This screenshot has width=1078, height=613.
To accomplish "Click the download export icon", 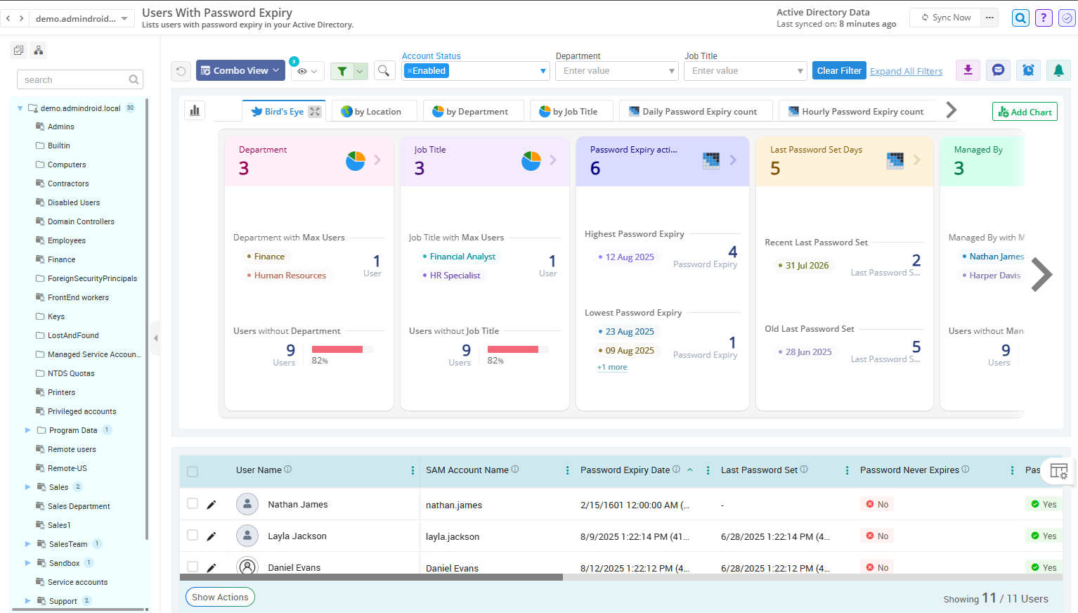I will [x=968, y=70].
